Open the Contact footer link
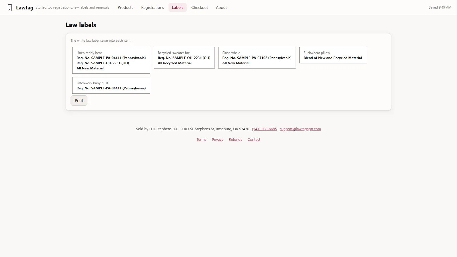 coord(254,140)
